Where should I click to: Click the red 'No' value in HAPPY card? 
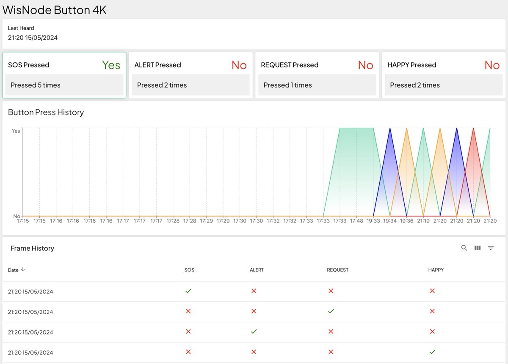(492, 65)
